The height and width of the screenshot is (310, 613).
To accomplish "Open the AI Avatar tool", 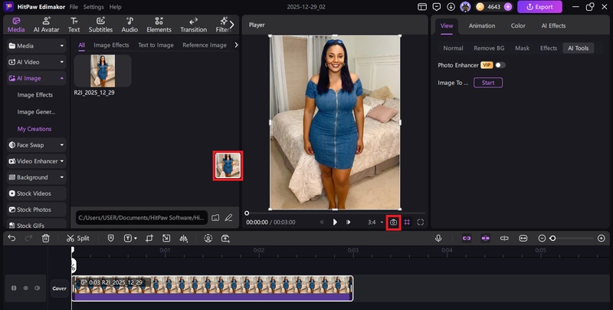I will (46, 25).
